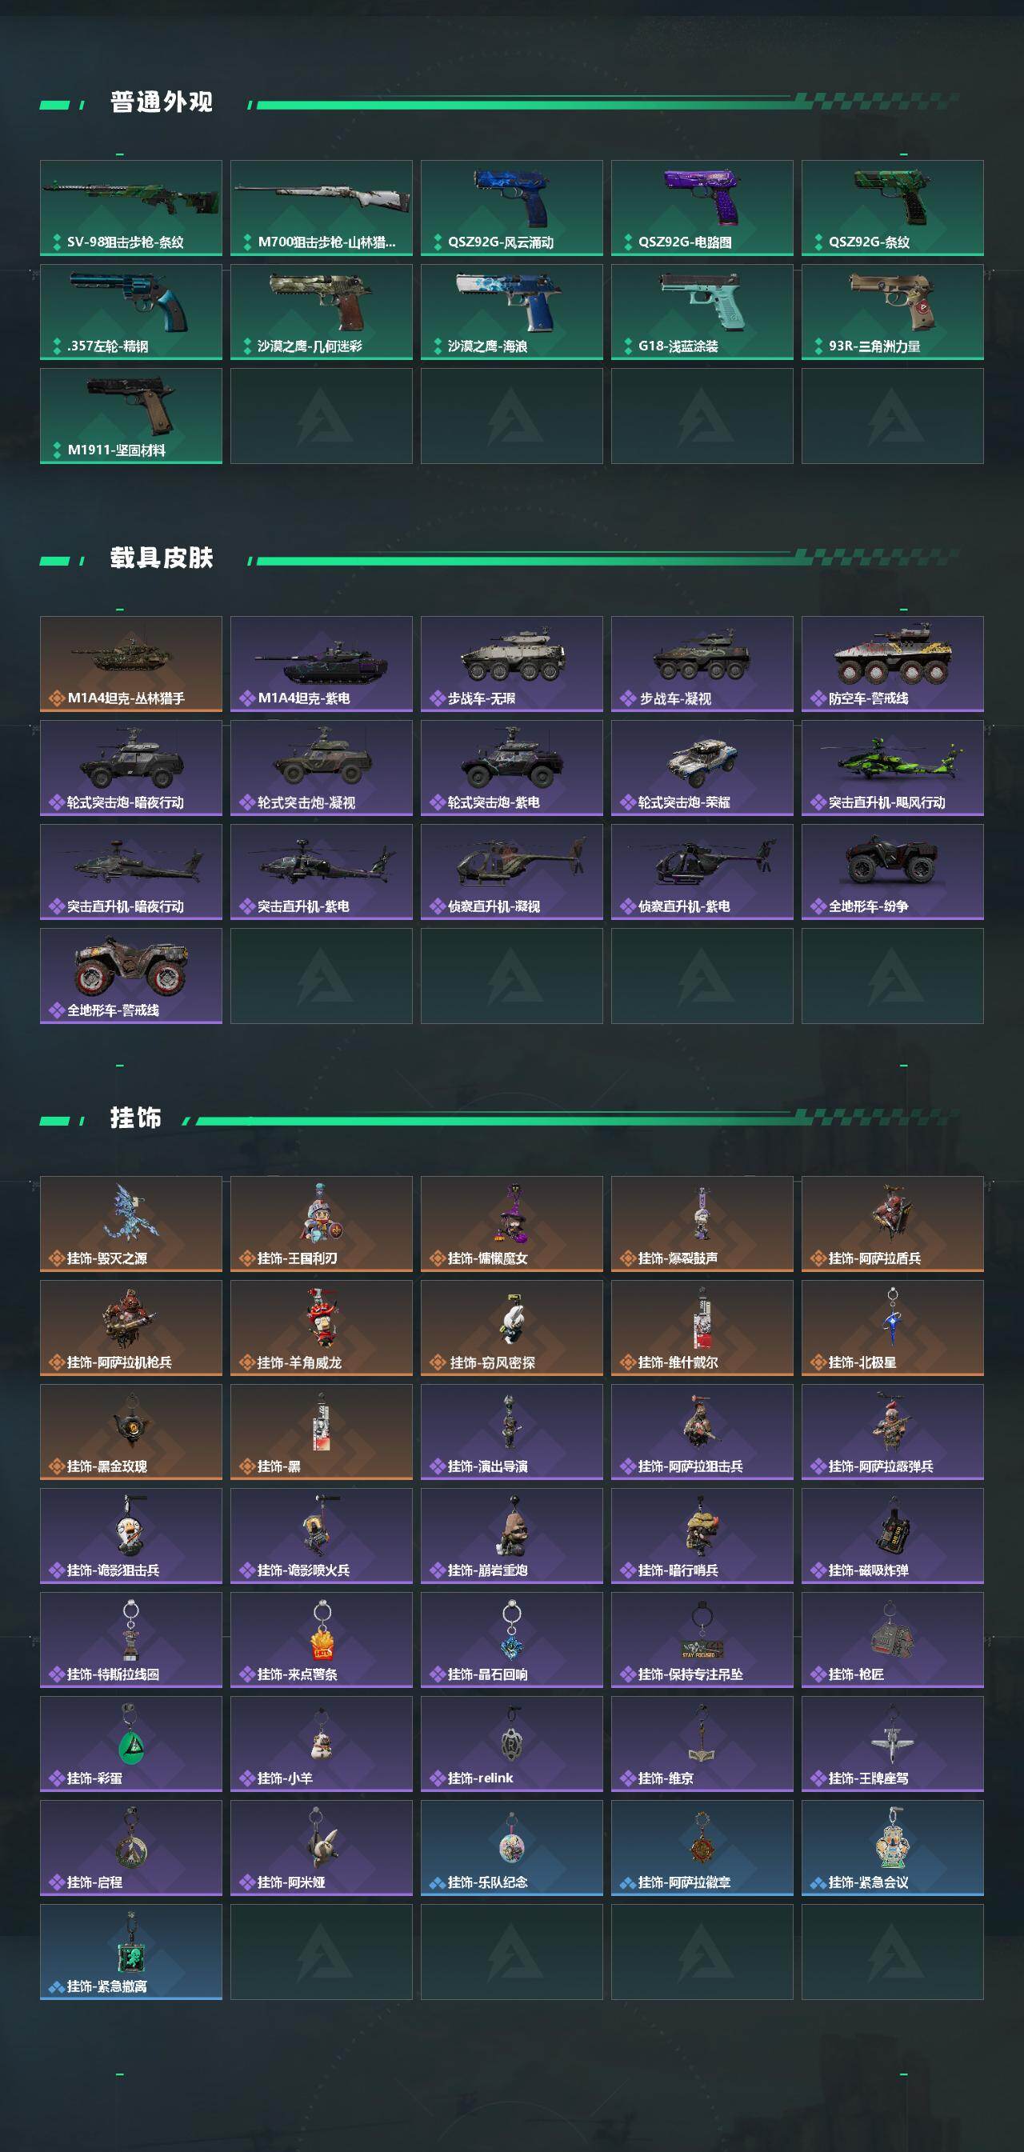1024x2152 pixels.
Task: Select the 挂饰-磁吸炸弹 charm
Action: (893, 1536)
